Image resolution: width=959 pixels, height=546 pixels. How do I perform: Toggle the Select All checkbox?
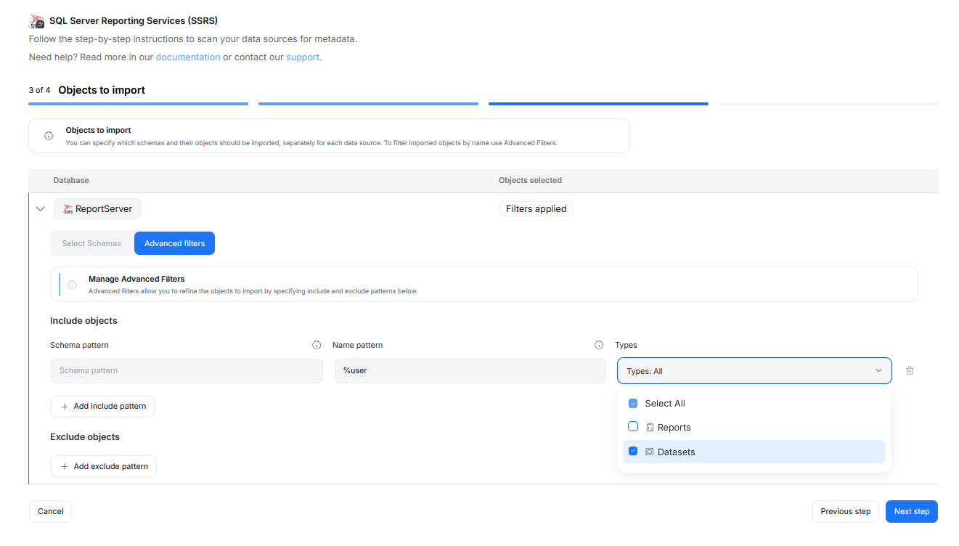633,404
